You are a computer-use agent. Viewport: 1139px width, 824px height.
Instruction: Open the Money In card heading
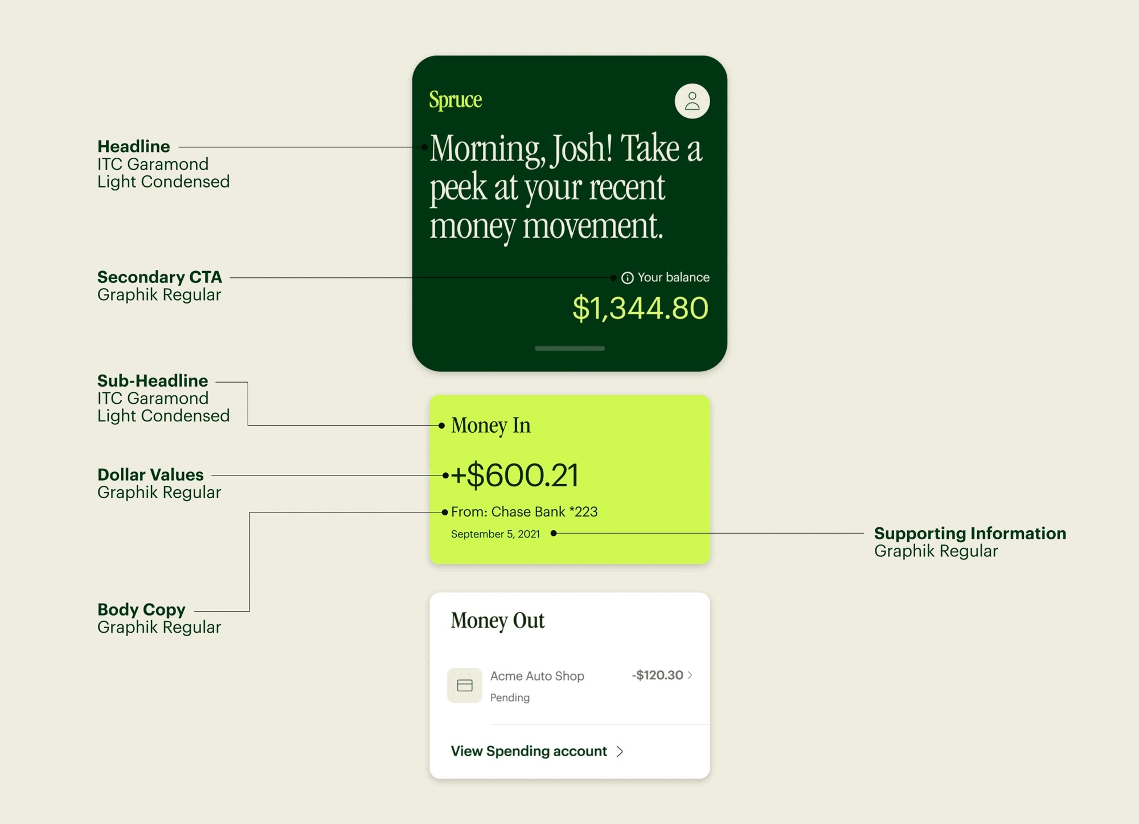click(490, 426)
